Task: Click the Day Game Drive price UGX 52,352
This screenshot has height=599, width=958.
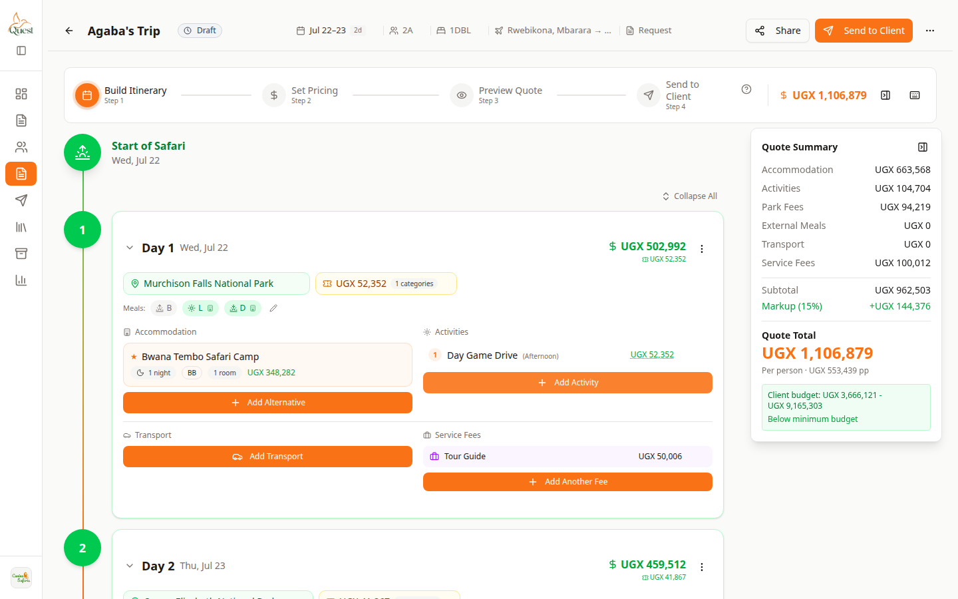Action: (x=652, y=355)
